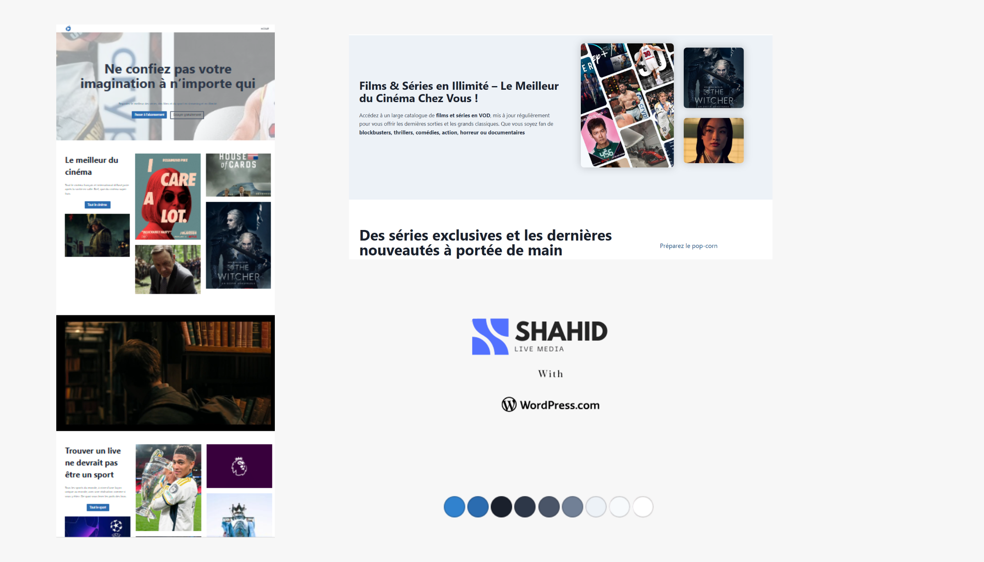Click the Premier League lion logo tile
This screenshot has height=562, width=984.
pyautogui.click(x=239, y=466)
